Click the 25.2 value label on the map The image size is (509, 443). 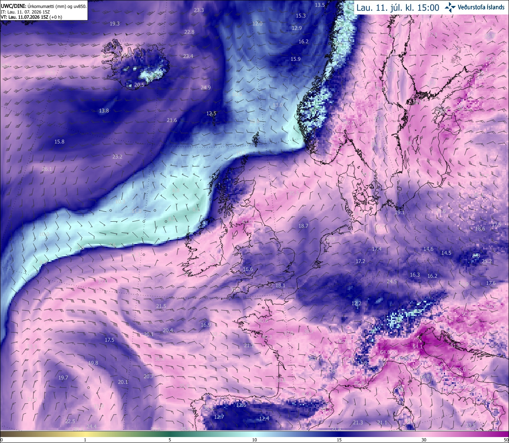click(x=487, y=261)
